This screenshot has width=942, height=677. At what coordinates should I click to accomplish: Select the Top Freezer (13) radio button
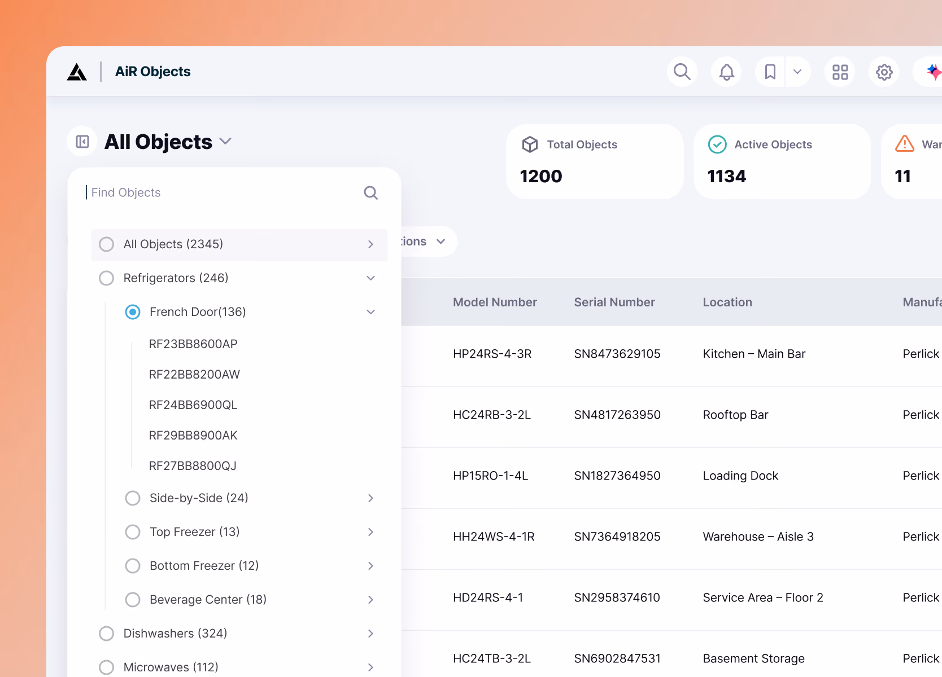pos(133,532)
